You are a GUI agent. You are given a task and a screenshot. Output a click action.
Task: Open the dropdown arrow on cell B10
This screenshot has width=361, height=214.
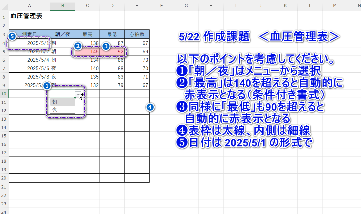coord(78,95)
